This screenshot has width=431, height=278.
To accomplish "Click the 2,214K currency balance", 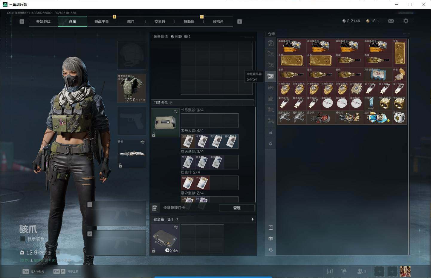I will (x=351, y=21).
